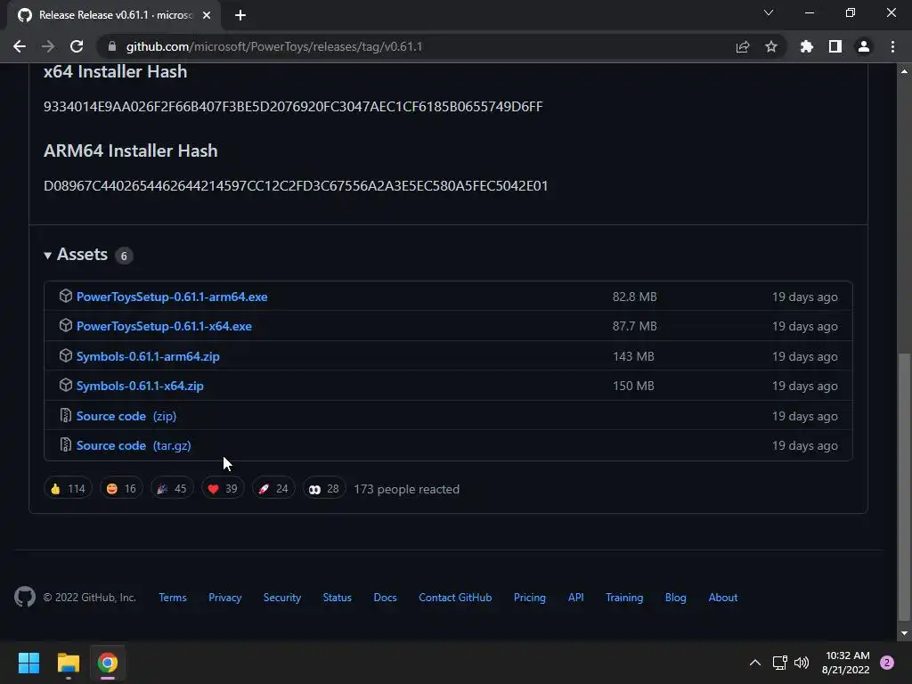Open the Pricing footer link
This screenshot has height=684, width=912.
(530, 598)
